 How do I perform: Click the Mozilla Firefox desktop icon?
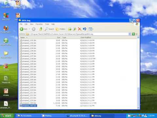(6, 29)
